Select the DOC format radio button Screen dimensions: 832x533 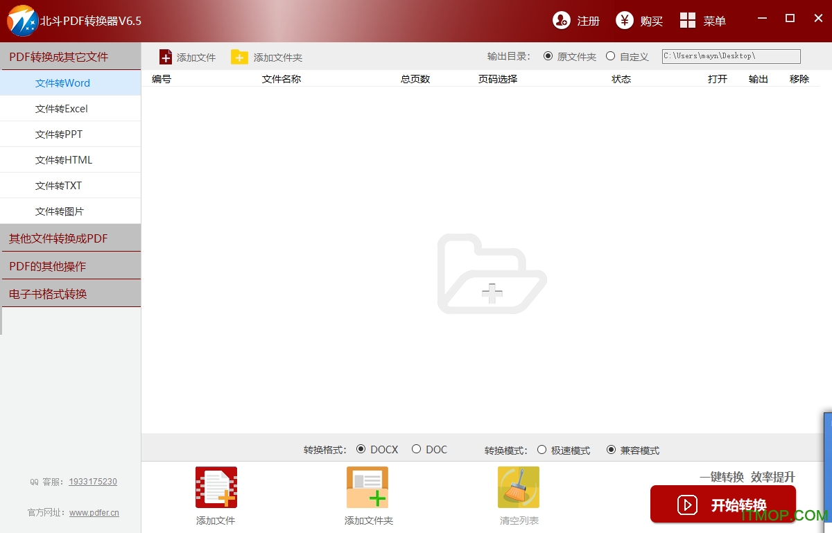pos(416,449)
